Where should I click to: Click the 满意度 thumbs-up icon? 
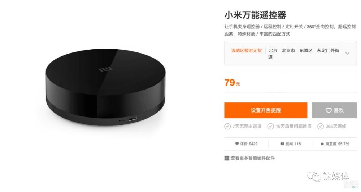(x=322, y=143)
